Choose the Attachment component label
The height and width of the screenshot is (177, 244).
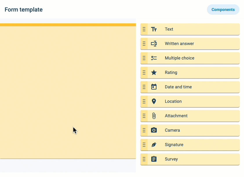pos(176,116)
